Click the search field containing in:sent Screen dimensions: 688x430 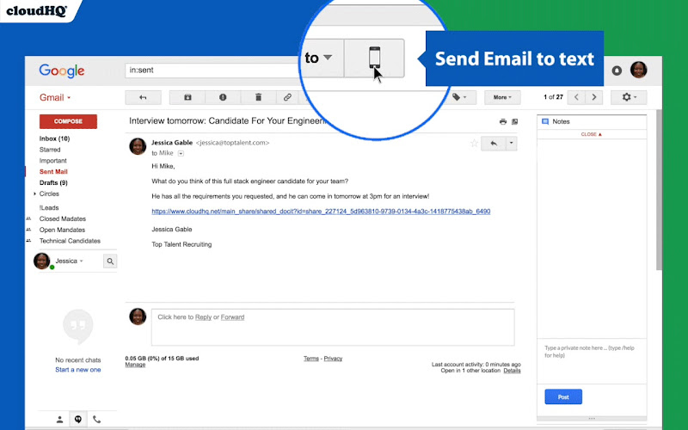pos(213,71)
